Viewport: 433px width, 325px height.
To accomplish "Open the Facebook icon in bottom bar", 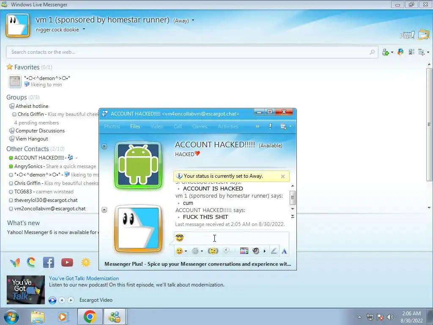I will tap(49, 262).
